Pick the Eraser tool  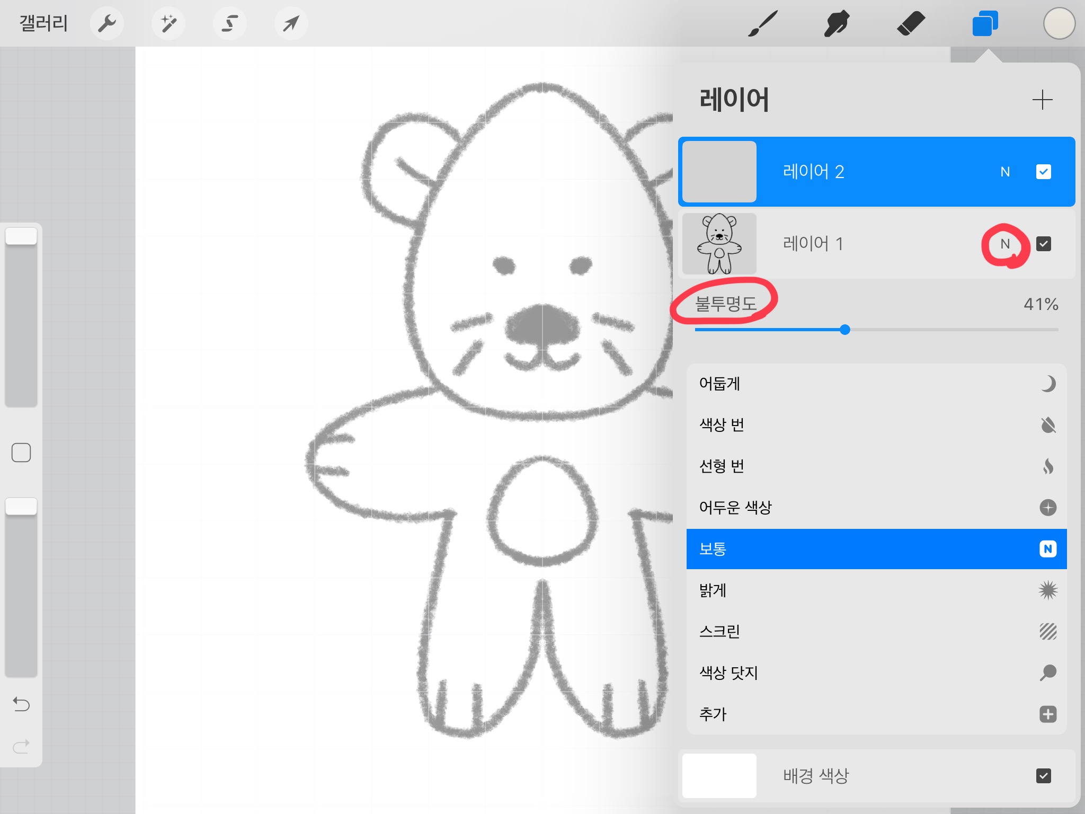911,23
